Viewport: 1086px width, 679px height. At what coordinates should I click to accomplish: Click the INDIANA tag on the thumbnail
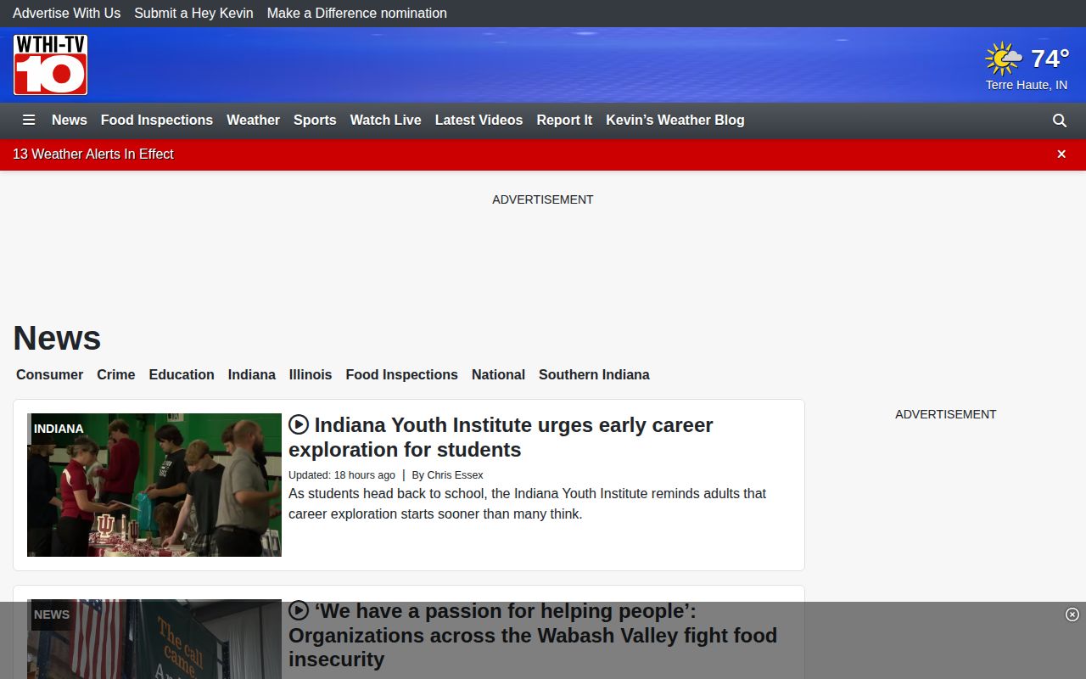coord(59,429)
